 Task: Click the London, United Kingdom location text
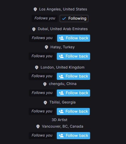click(62, 67)
